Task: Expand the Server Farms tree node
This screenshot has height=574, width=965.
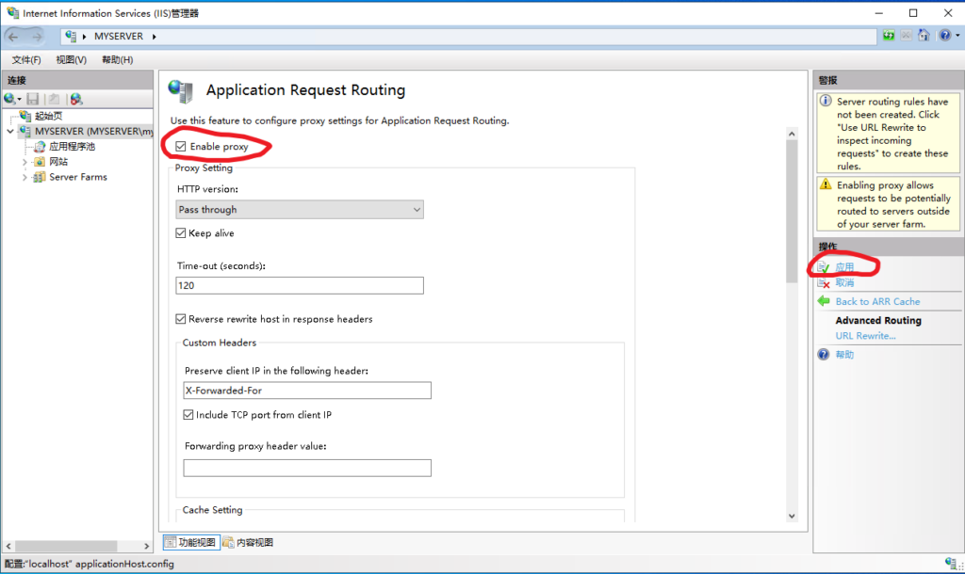Action: [x=25, y=177]
